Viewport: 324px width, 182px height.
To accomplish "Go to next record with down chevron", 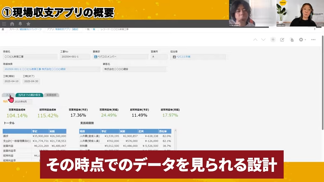I will pos(263,40).
